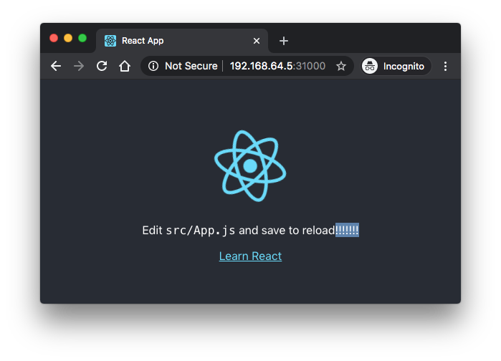
Task: Open the home page via house icon
Action: click(125, 66)
